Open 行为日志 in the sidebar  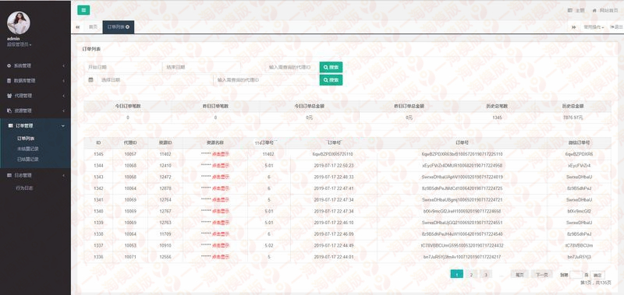click(x=25, y=188)
